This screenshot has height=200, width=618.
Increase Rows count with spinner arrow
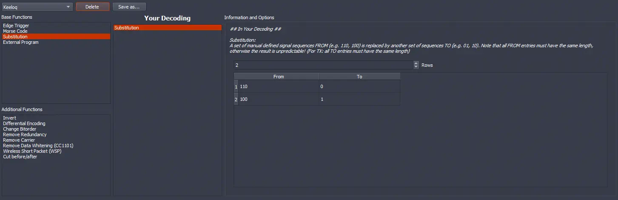[x=416, y=63]
